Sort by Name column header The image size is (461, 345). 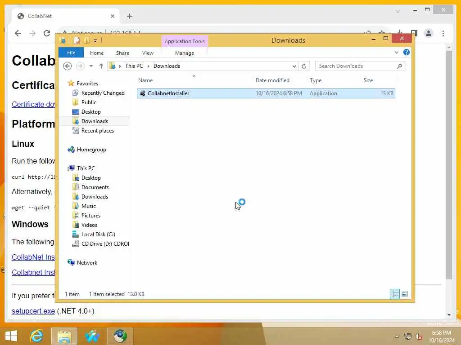point(145,80)
